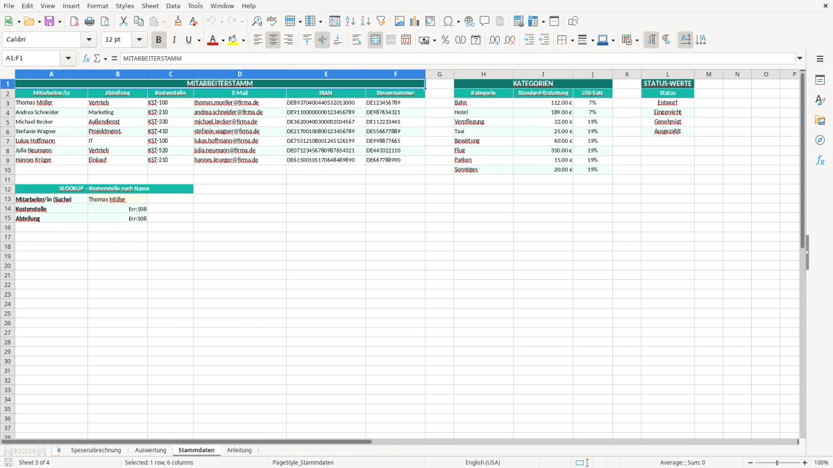The height and width of the screenshot is (468, 833).
Task: Click the Cut scissors icon
Action: click(124, 21)
